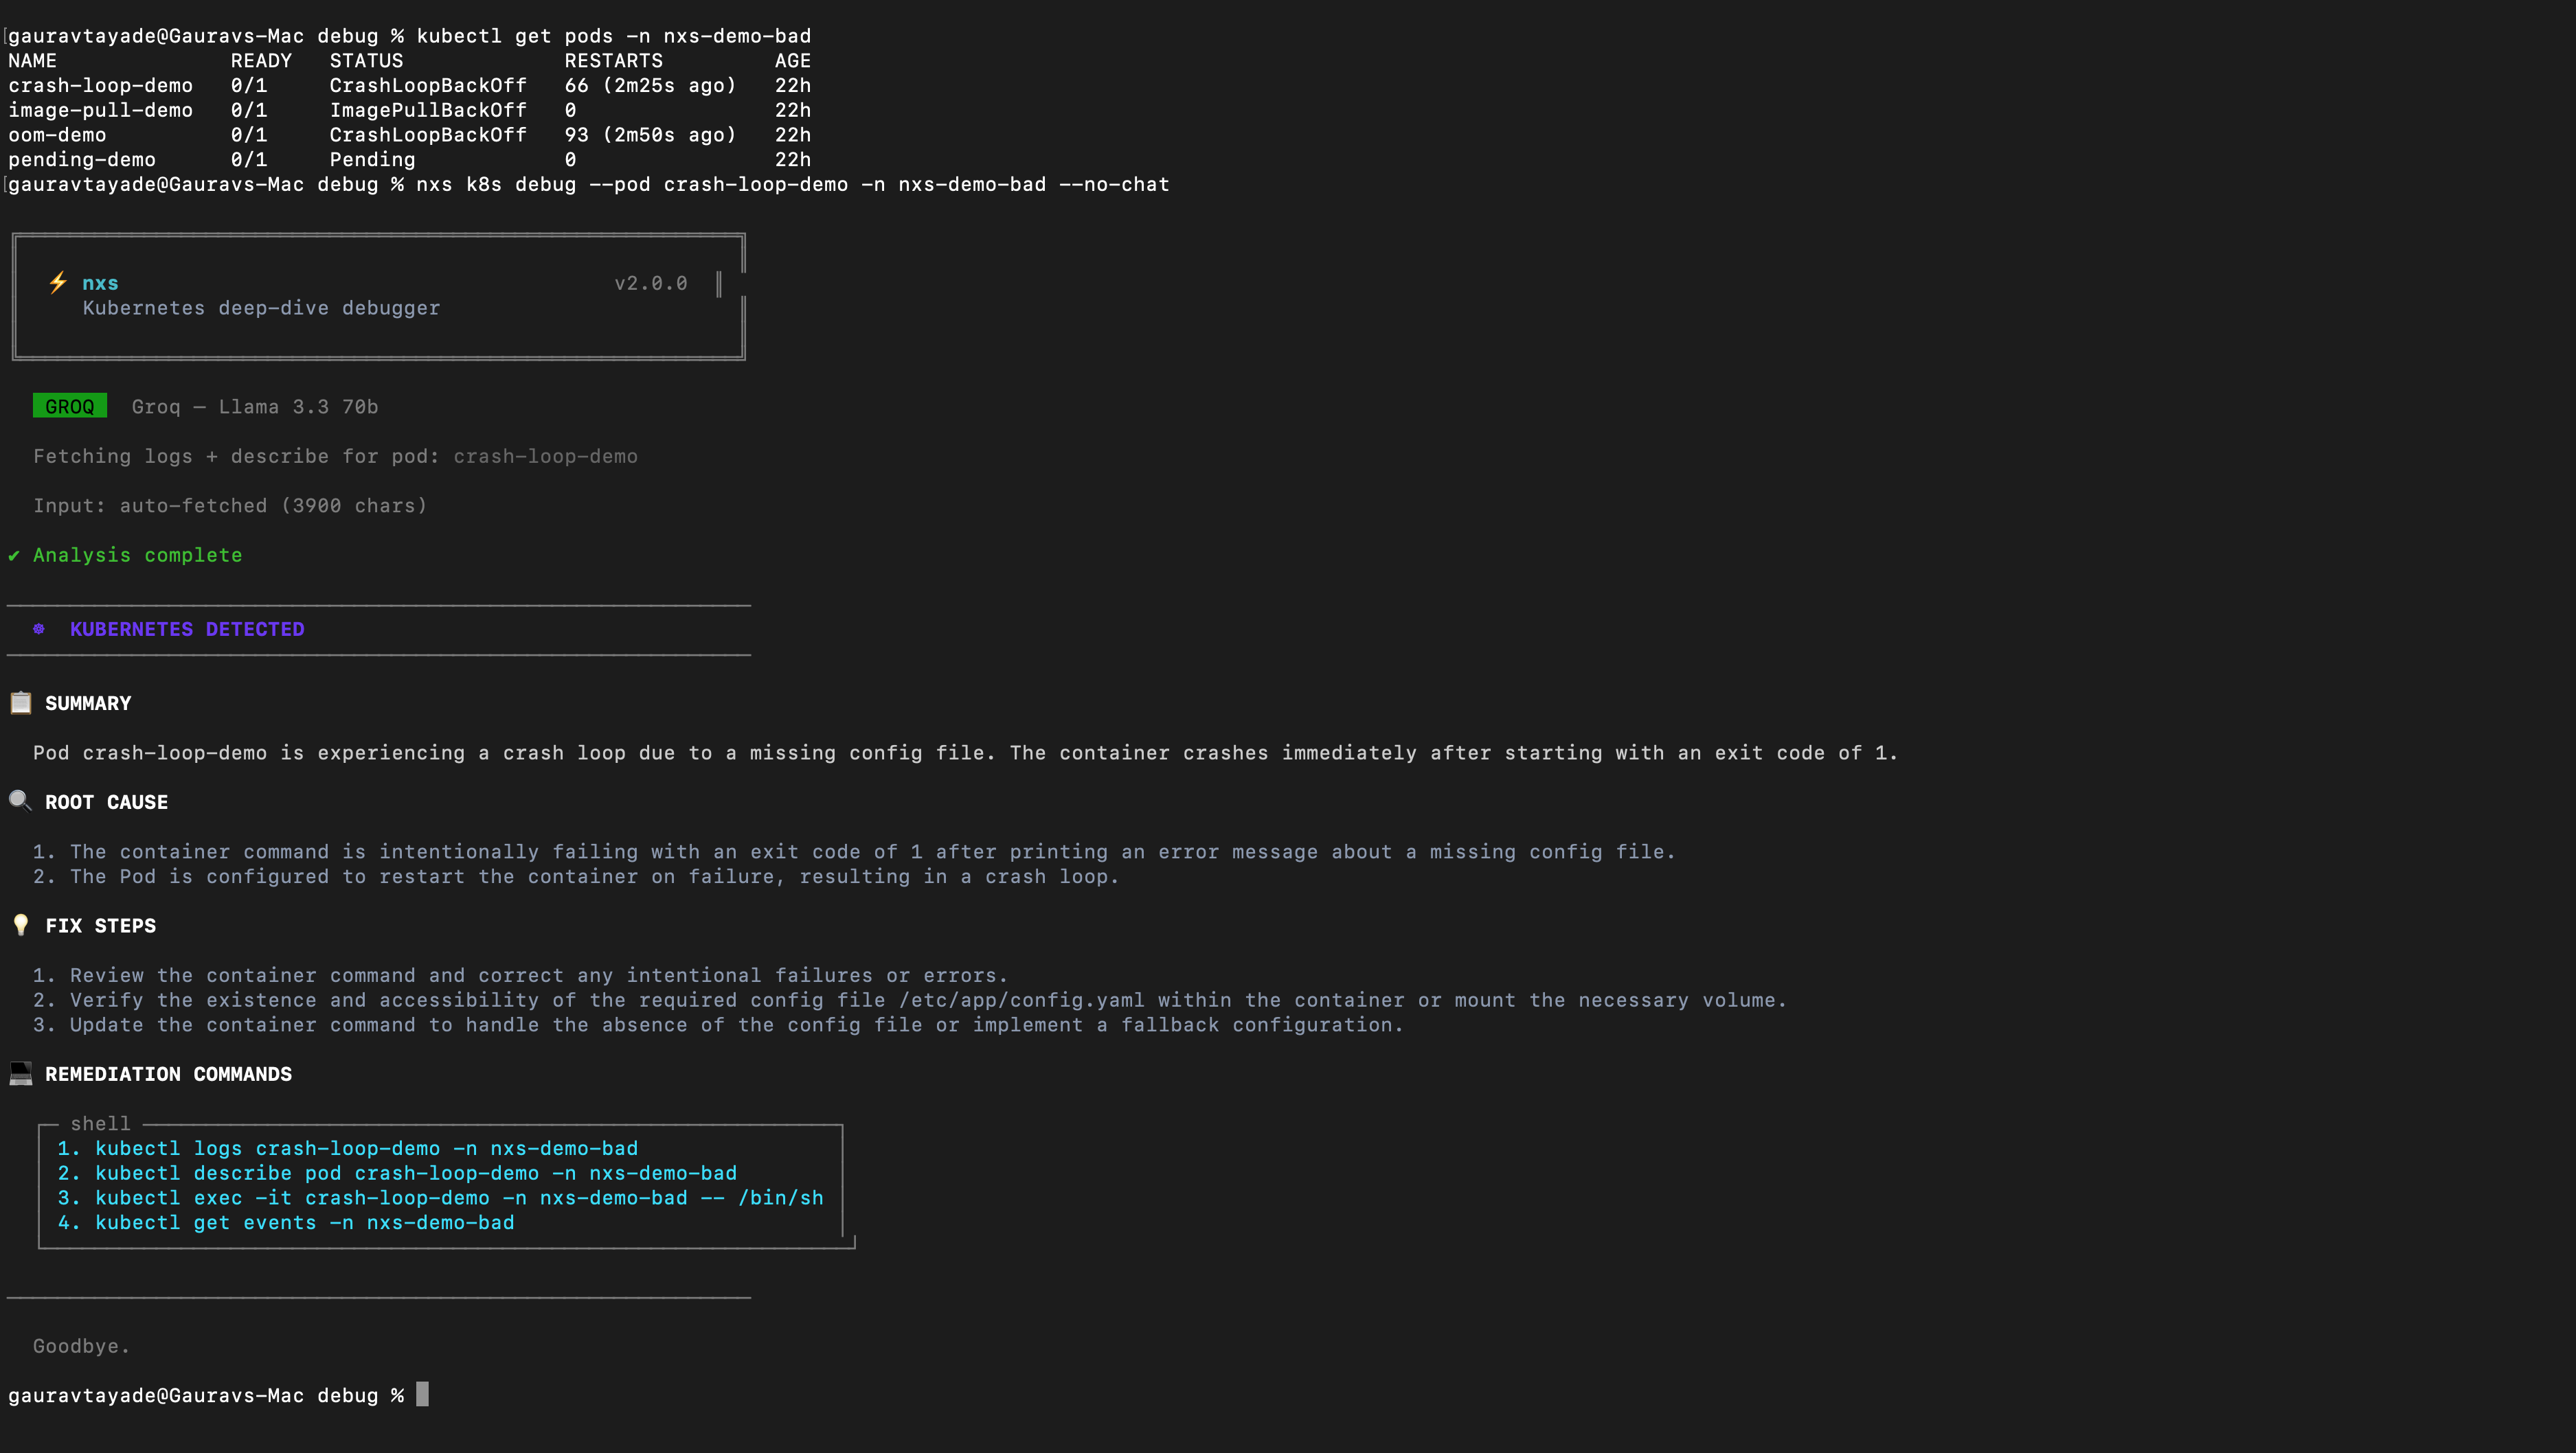Click the terminal cursor at final prompt
This screenshot has height=1453, width=2576.
pyautogui.click(x=422, y=1394)
